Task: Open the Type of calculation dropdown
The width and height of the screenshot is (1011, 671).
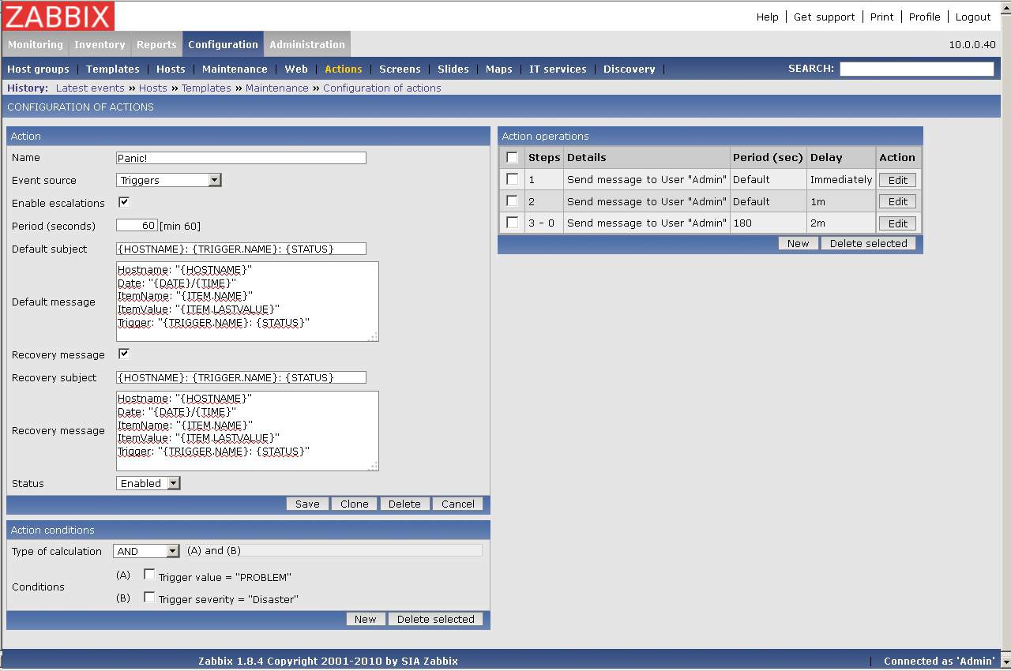Action: (147, 551)
